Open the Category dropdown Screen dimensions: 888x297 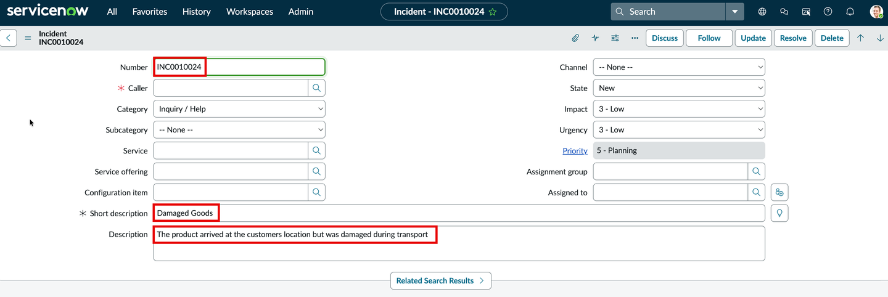coord(239,109)
